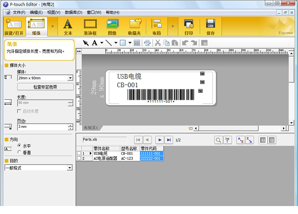The width and height of the screenshot is (298, 214).
Task: Copy the selected object
Action: pos(167,43)
